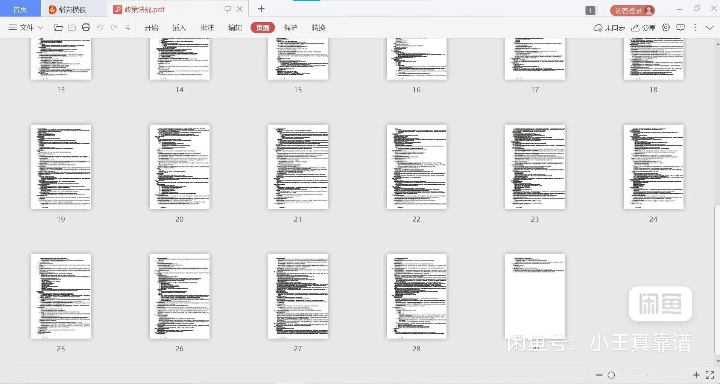Switch to the 转换 ribbon tab

pyautogui.click(x=319, y=27)
